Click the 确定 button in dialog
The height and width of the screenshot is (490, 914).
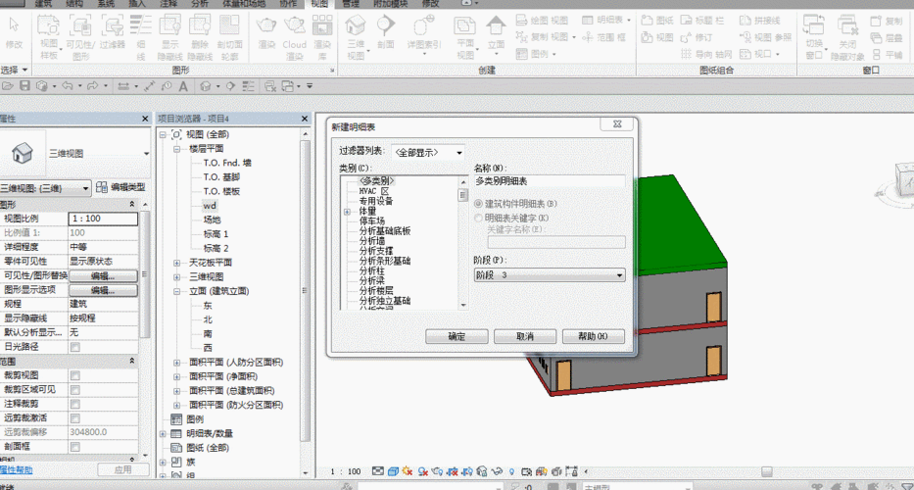457,336
